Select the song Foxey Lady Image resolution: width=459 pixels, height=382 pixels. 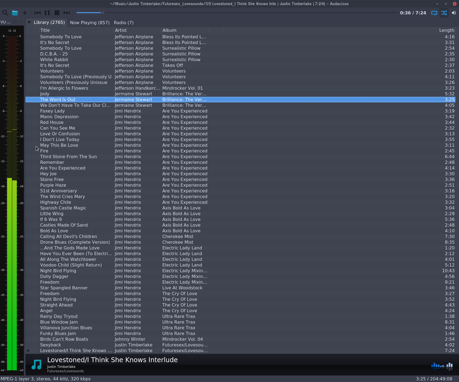240,111
